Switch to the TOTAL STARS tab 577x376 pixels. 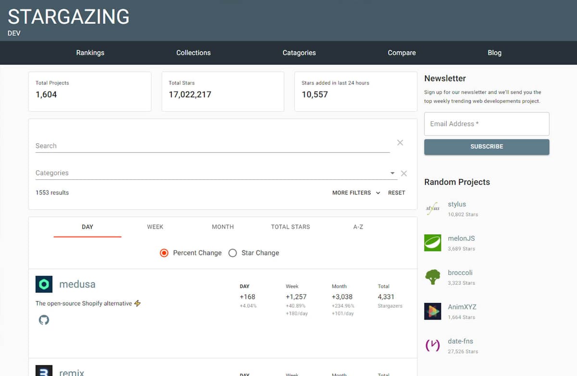tap(290, 227)
